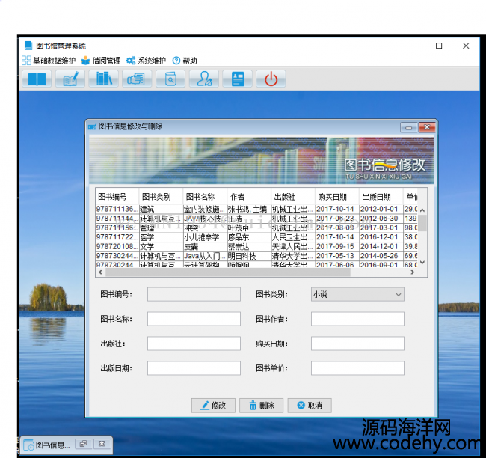Screen dimensions: 486x458
Task: Open the 系统维护 menu
Action: [x=147, y=61]
